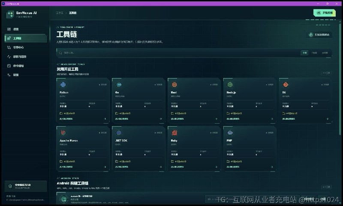Click the tool-count badge beside the Android section heading
This screenshot has height=206, width=343.
click(x=326, y=187)
